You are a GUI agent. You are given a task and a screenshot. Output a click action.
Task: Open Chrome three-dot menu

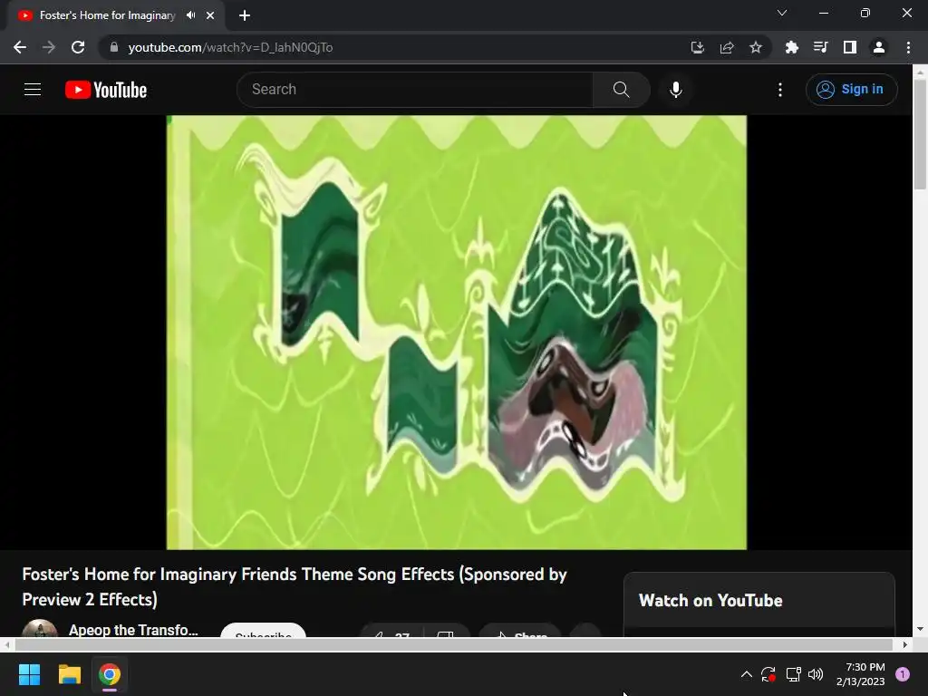pyautogui.click(x=908, y=47)
